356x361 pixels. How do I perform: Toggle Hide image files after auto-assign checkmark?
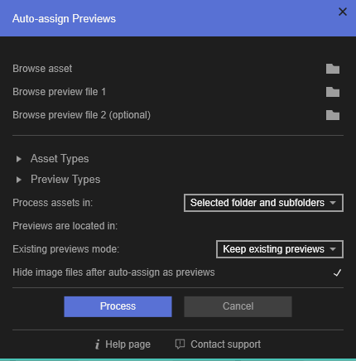tap(337, 272)
